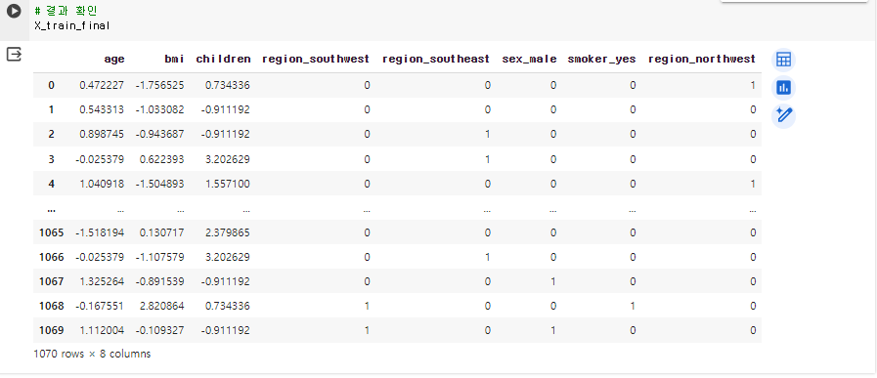The height and width of the screenshot is (378, 877).
Task: Select row index 2
Action: click(x=52, y=134)
